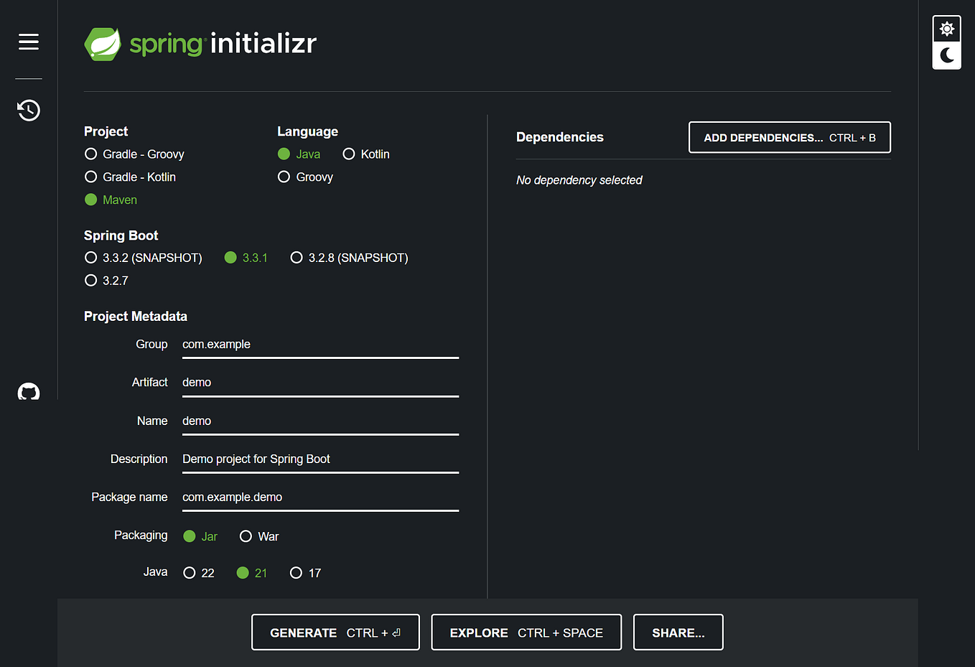Click the Spring Boot section heading
Image resolution: width=975 pixels, height=667 pixels.
pos(121,235)
